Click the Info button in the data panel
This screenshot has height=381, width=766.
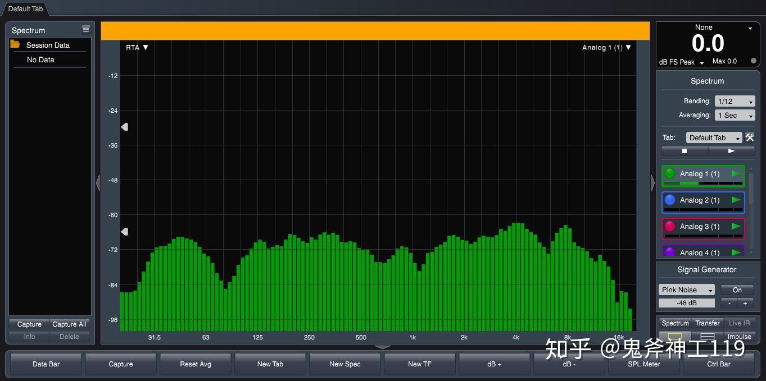pos(29,337)
